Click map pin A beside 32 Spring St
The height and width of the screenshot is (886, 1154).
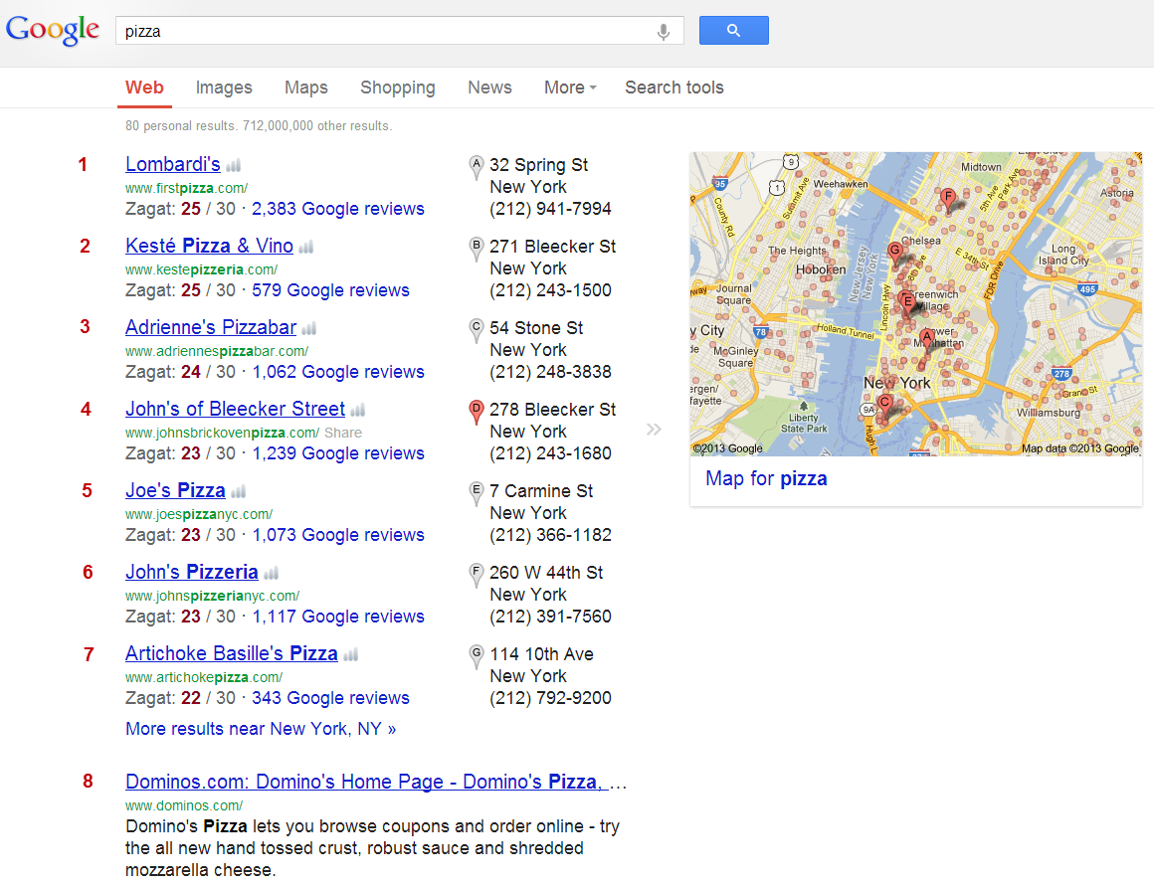click(x=476, y=167)
